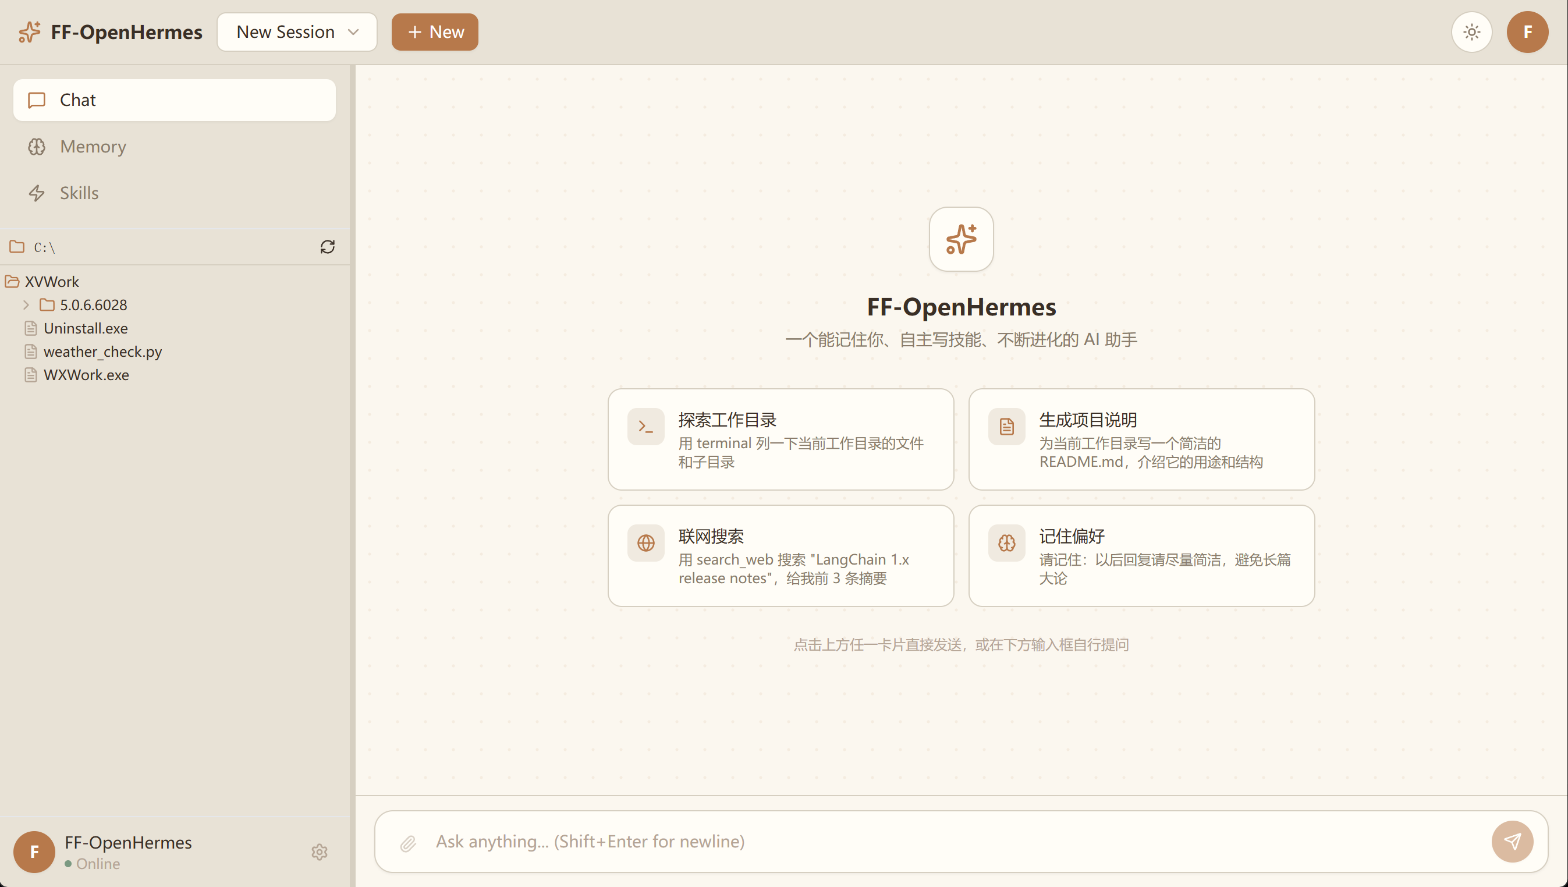Viewport: 1568px width, 887px height.
Task: Select WXWork.exe in file tree
Action: pyautogui.click(x=86, y=375)
